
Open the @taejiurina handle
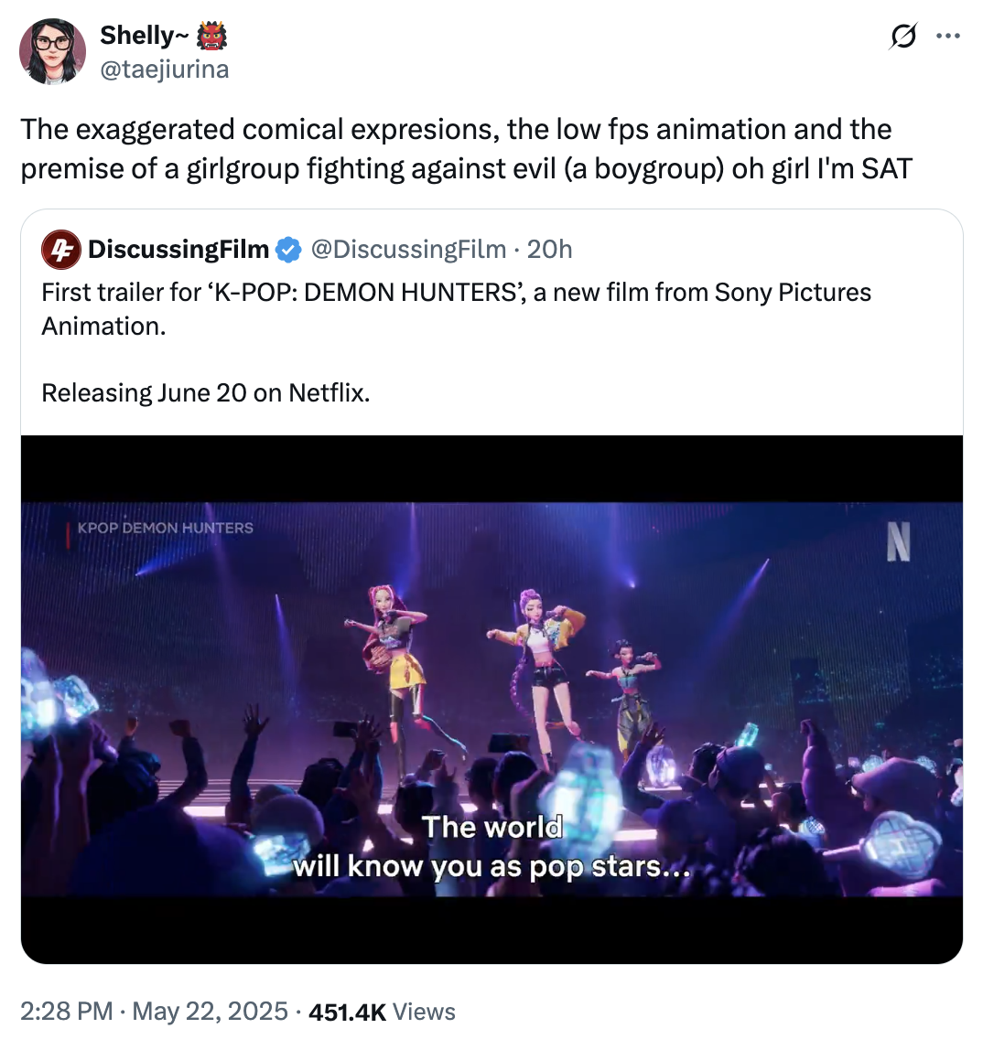coord(164,69)
